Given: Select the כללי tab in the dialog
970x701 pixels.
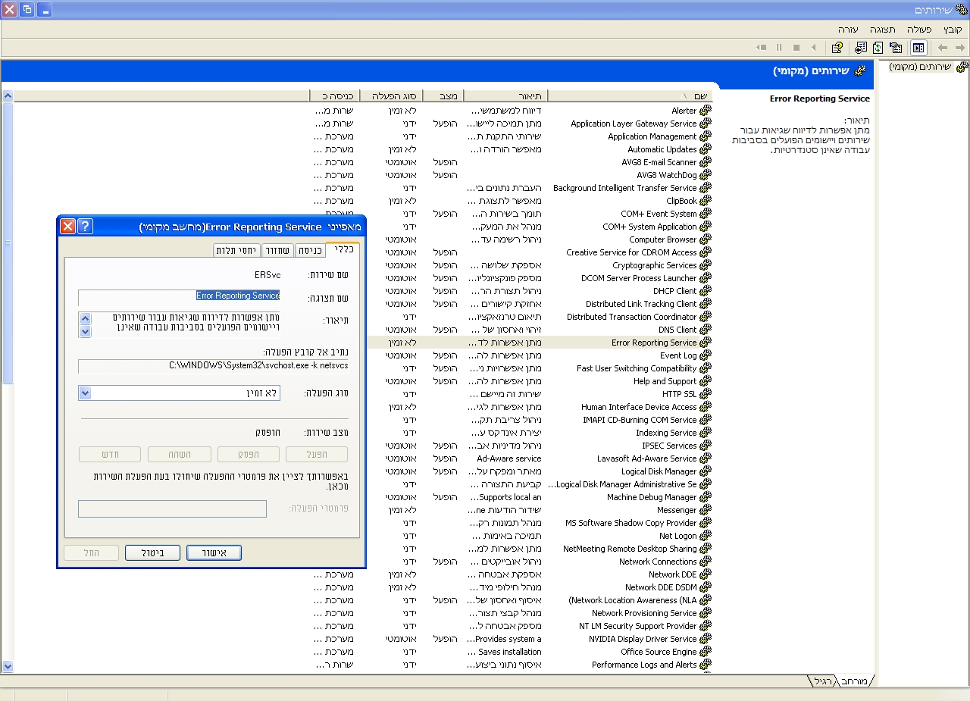Looking at the screenshot, I should click(x=343, y=249).
